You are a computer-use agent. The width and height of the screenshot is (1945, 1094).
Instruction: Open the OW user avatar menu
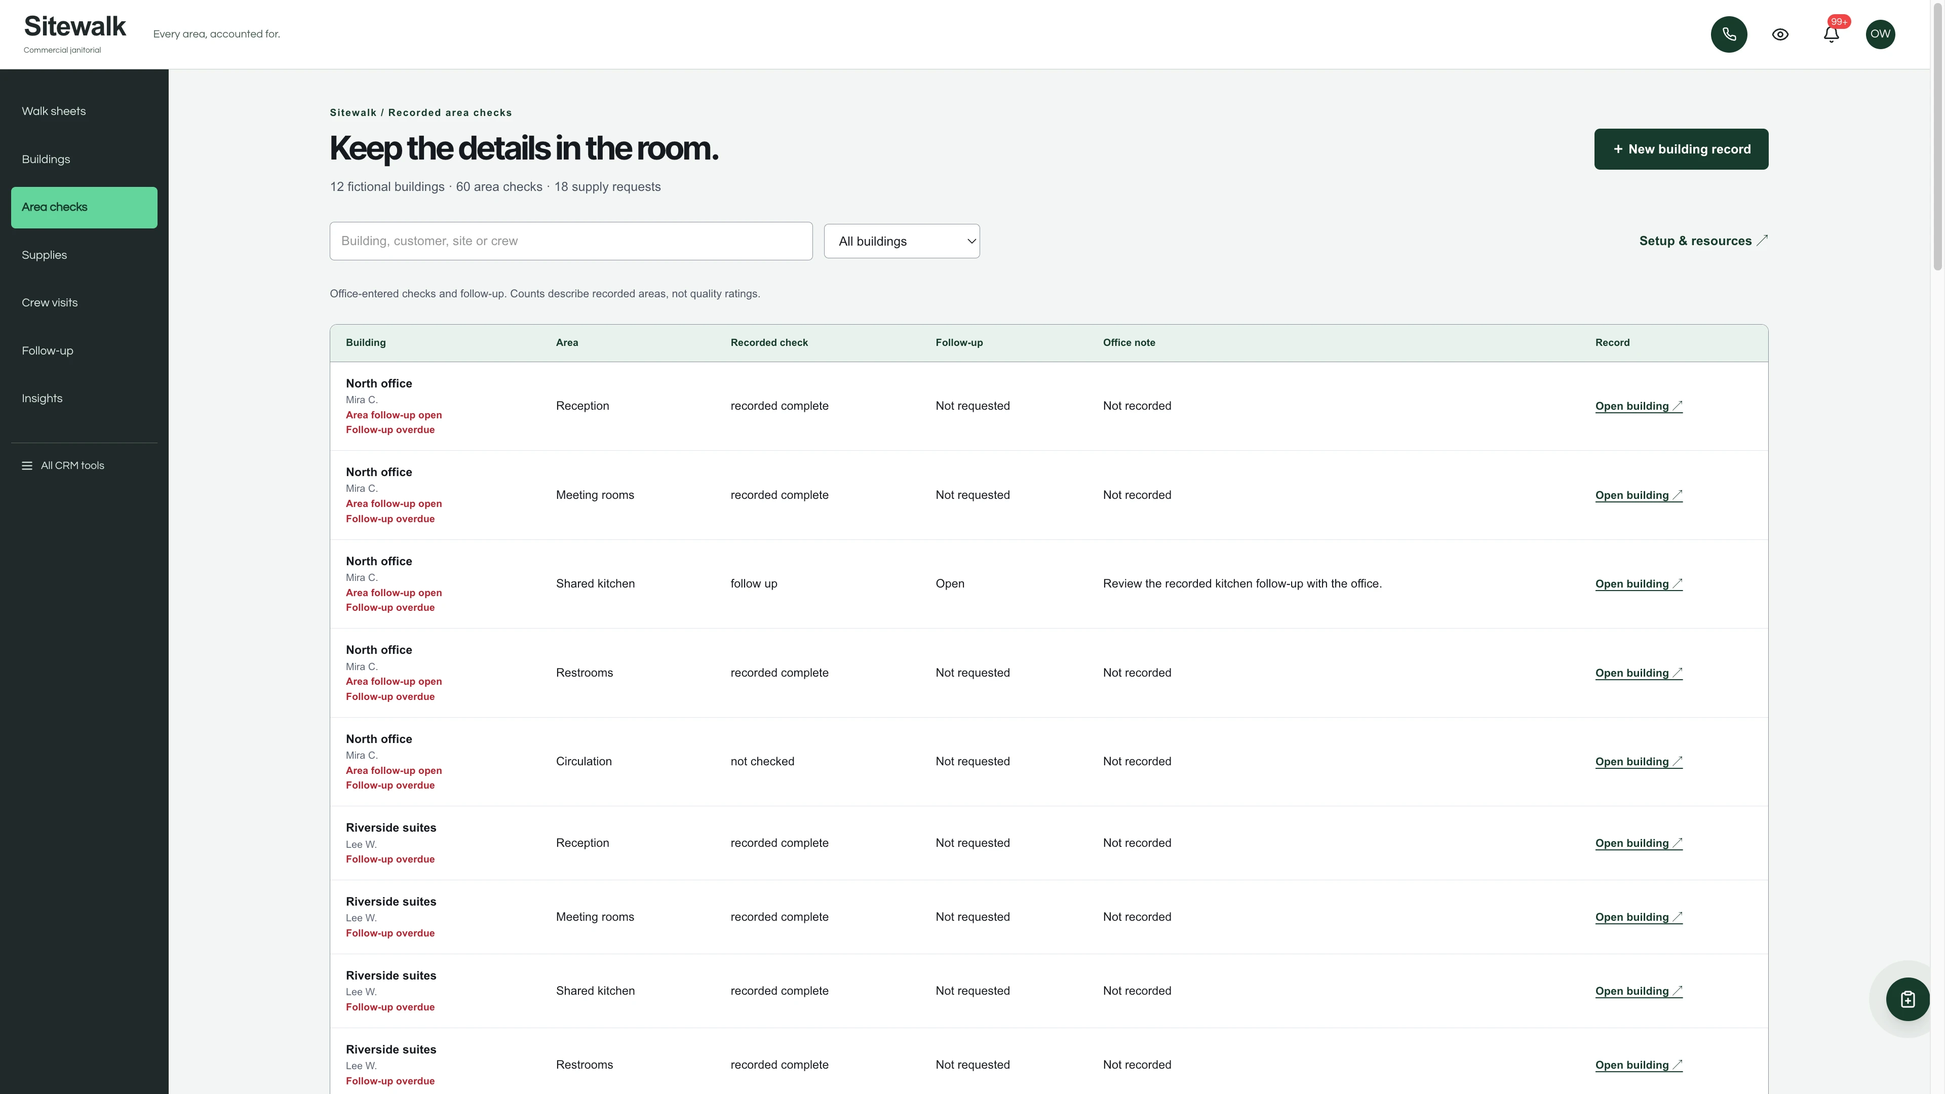(x=1880, y=34)
